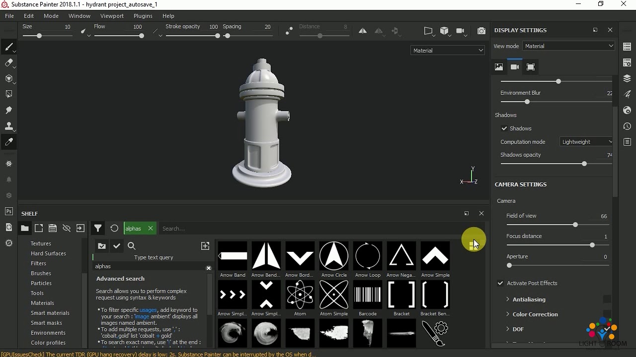Open the Edit menu
This screenshot has height=357, width=636.
(29, 16)
